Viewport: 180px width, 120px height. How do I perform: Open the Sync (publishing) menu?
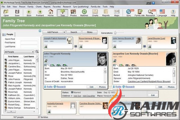81,7
